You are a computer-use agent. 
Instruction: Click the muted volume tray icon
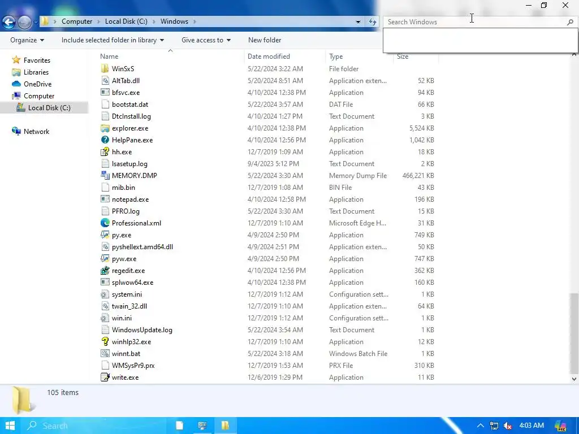point(508,426)
